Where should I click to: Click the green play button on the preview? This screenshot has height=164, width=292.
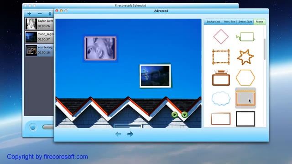point(174,115)
